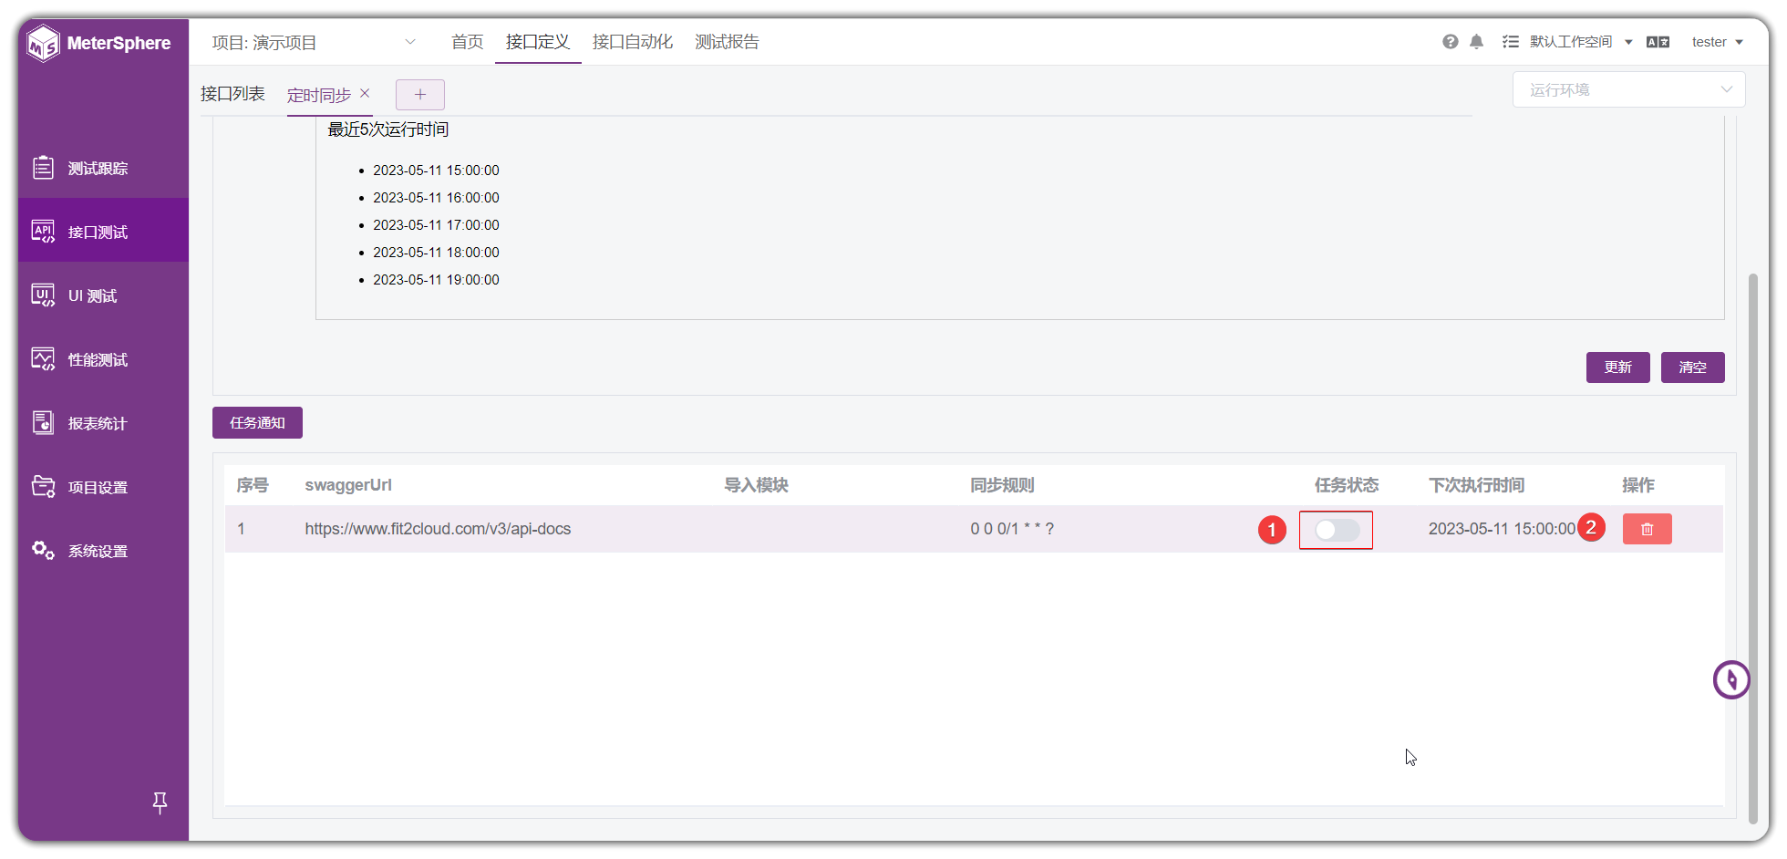The image size is (1787, 859).
Task: Add a new tab with plus button
Action: (x=419, y=94)
